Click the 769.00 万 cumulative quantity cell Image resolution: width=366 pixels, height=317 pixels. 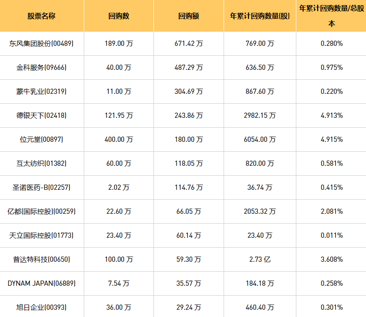(x=260, y=44)
